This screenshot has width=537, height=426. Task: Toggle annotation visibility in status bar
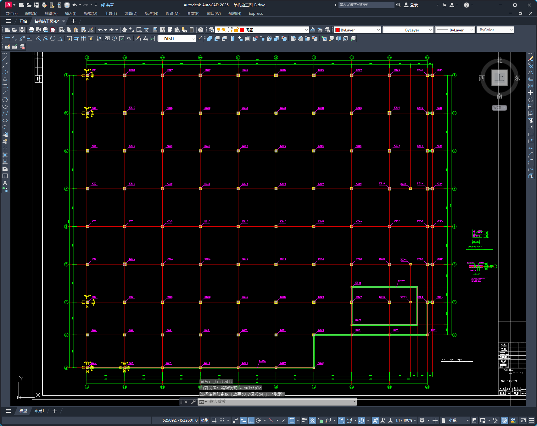pyautogui.click(x=375, y=420)
